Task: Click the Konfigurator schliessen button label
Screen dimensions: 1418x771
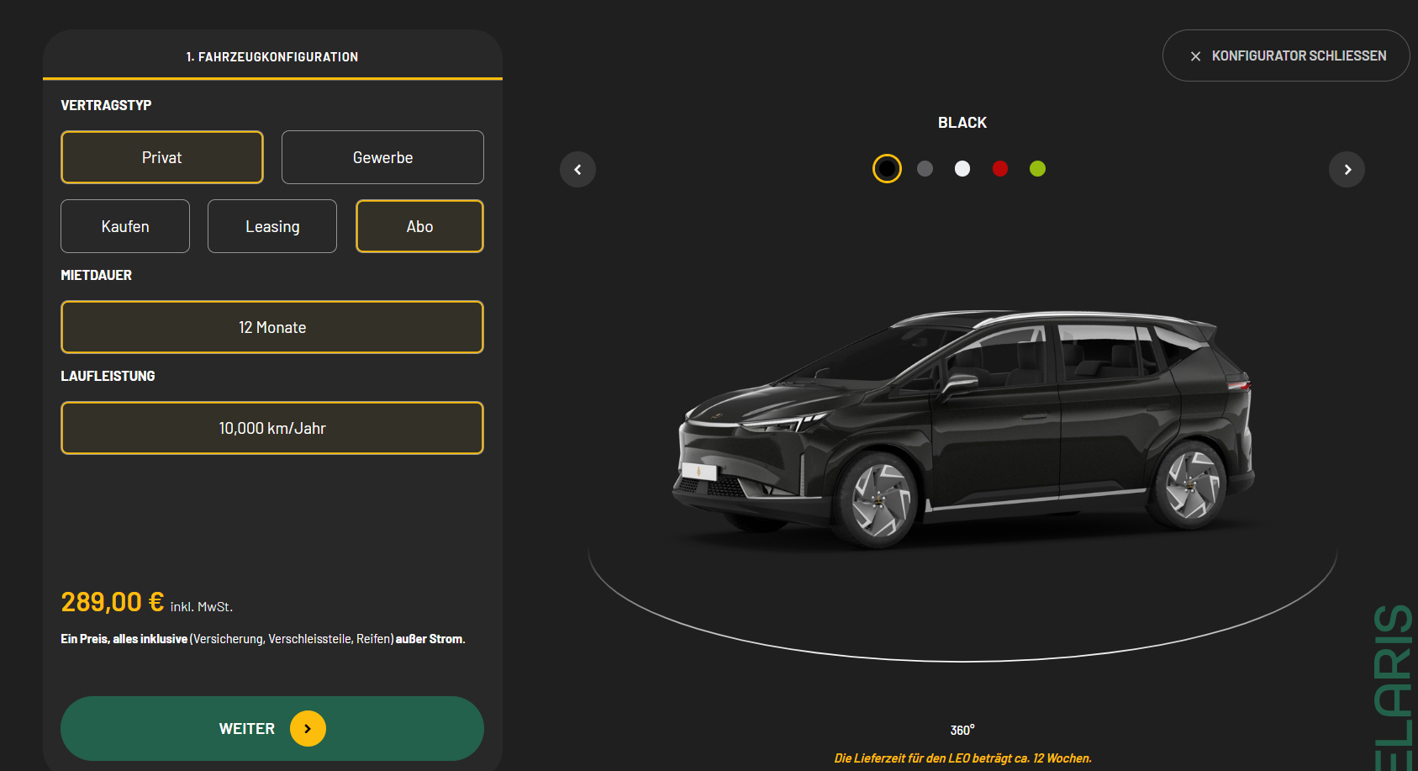Action: click(x=1299, y=55)
